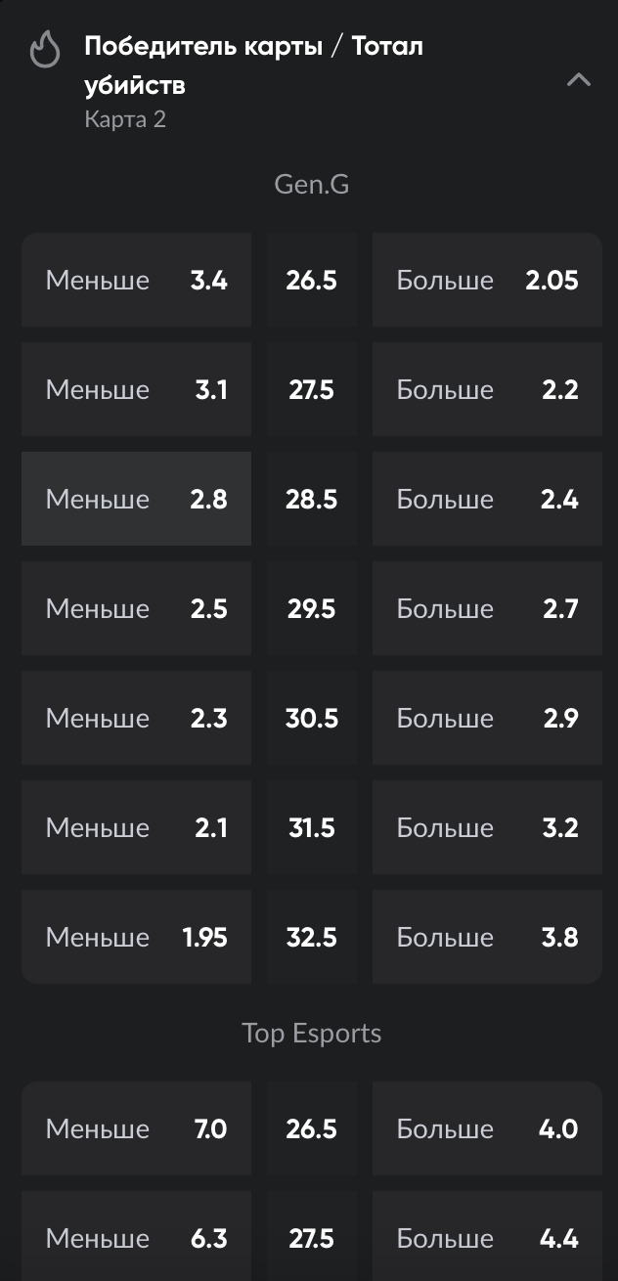Pick Gen.G Меньше 31.5 at 2.1
Viewport: 618px width, 1281px height.
coord(136,827)
